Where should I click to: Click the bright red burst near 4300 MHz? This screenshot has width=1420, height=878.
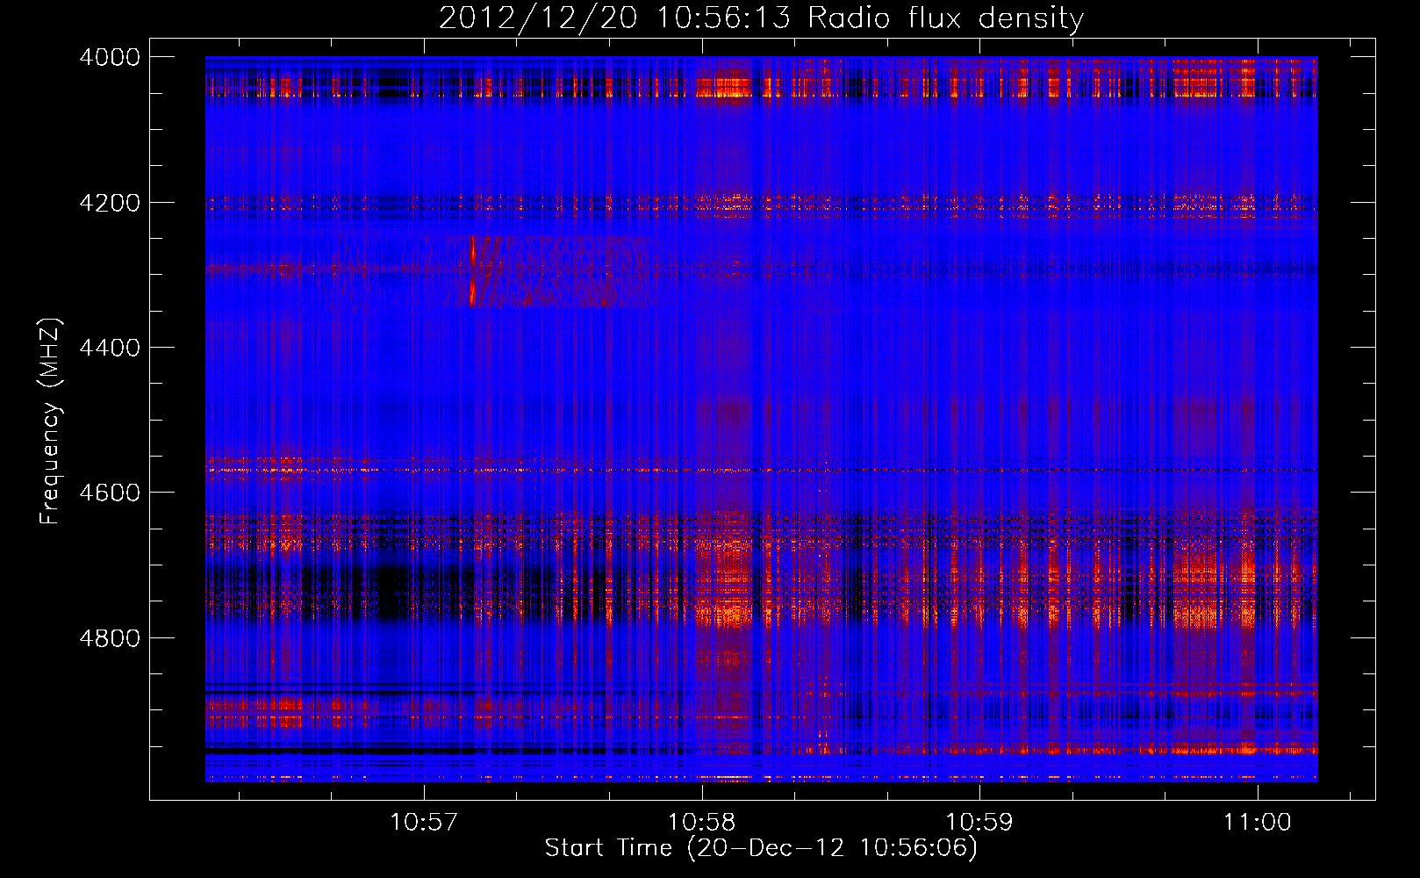(x=472, y=270)
